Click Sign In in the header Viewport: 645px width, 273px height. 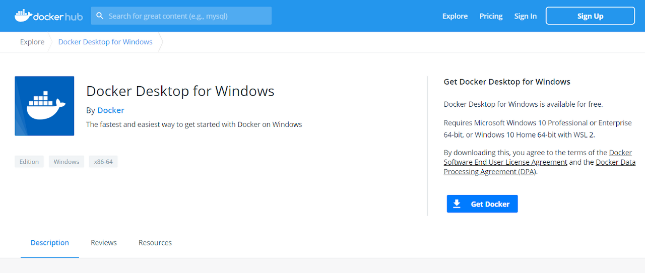click(525, 16)
